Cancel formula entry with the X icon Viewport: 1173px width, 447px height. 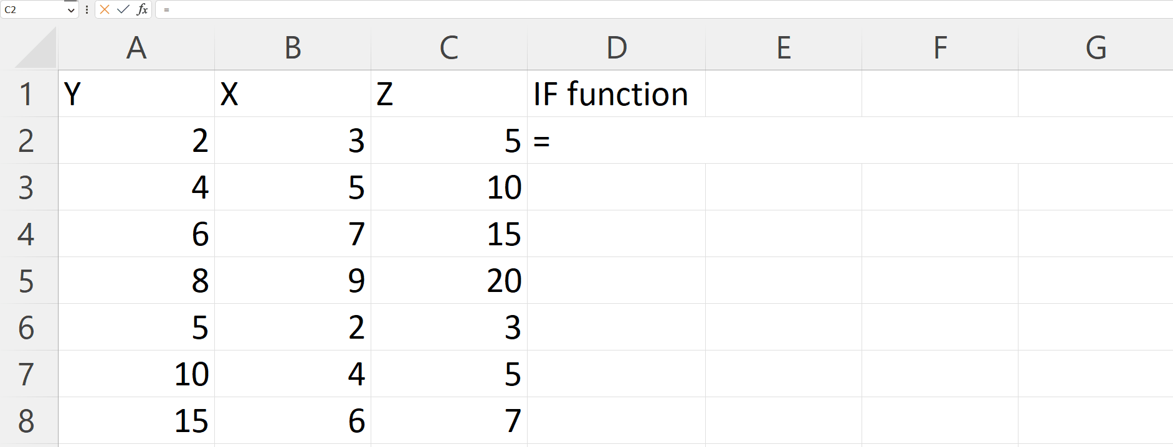pos(105,9)
